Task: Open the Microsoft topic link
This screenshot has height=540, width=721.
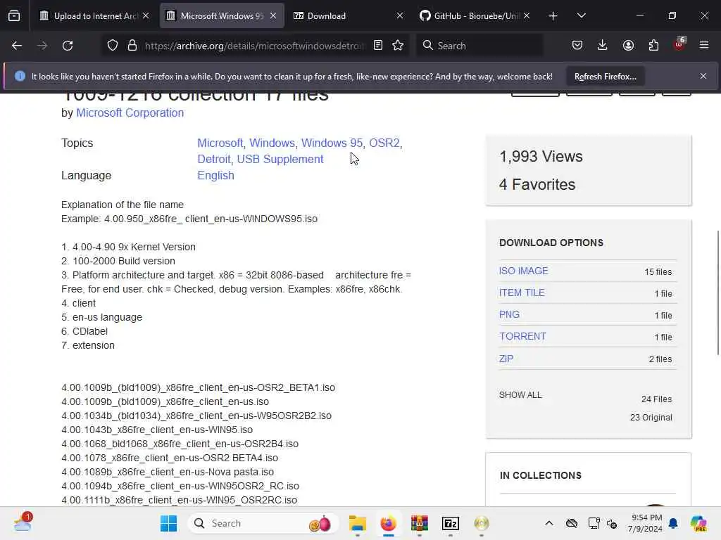Action: click(222, 143)
